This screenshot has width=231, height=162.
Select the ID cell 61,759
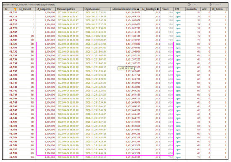(x=13, y=157)
